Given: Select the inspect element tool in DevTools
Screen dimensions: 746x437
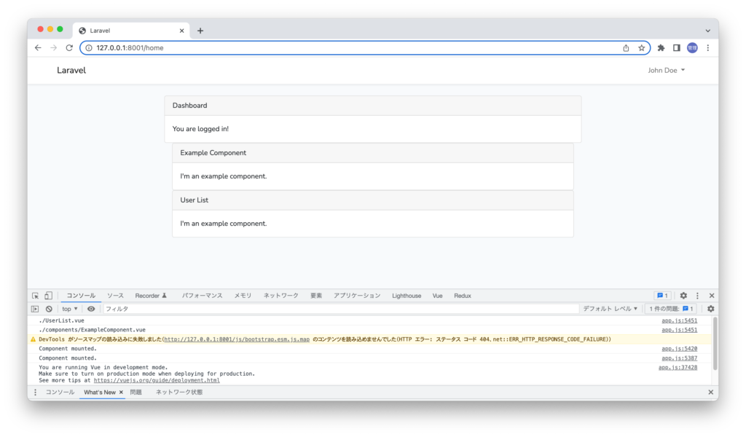Looking at the screenshot, I should tap(34, 295).
